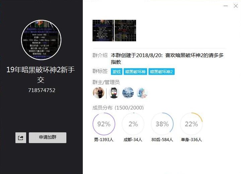
Task: Open the second group album thumbnail
Action: pyautogui.click(x=125, y=31)
